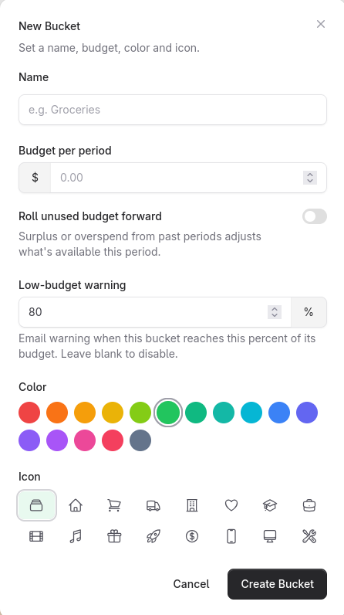
Task: Focus the bucket Name input field
Action: [x=173, y=110]
